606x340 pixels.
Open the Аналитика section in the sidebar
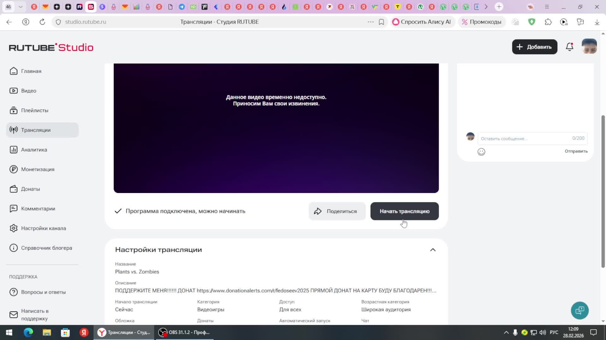pos(34,150)
